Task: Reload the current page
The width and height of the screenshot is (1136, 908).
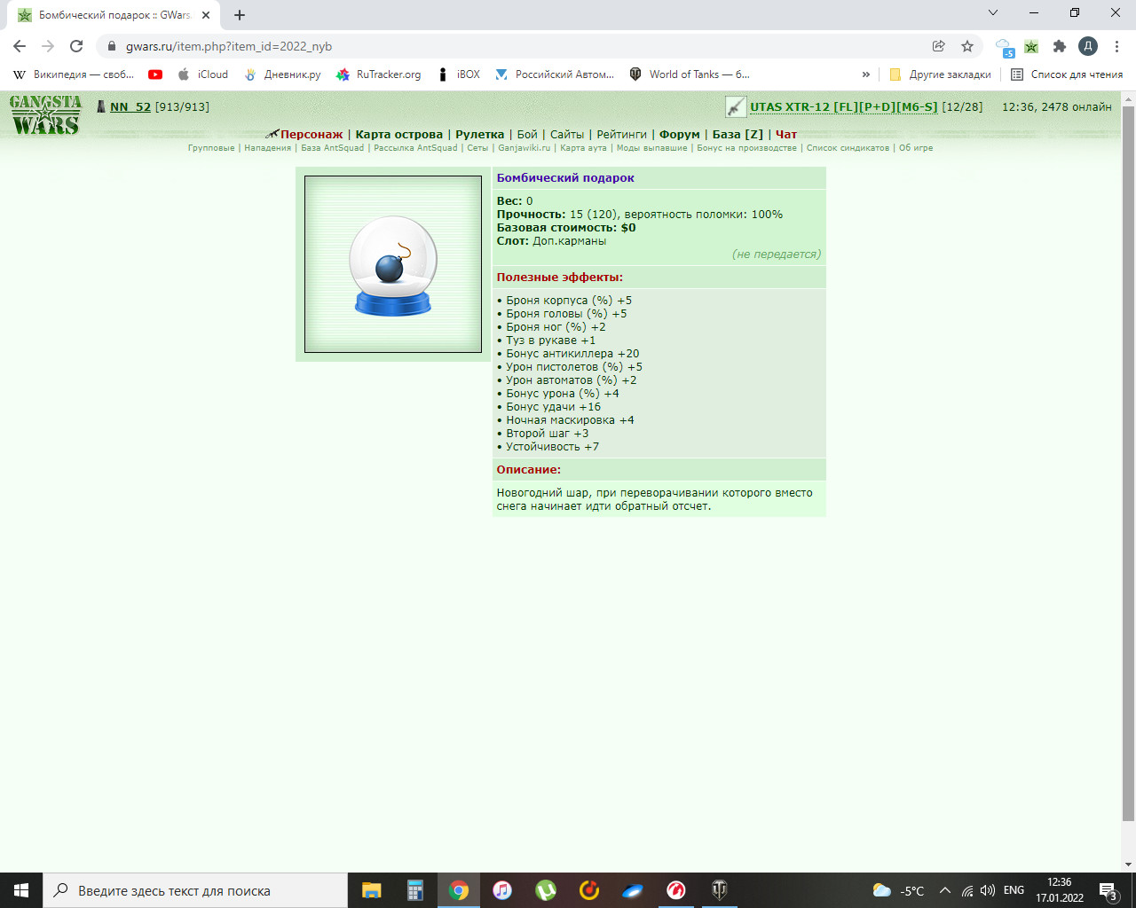Action: (x=76, y=46)
